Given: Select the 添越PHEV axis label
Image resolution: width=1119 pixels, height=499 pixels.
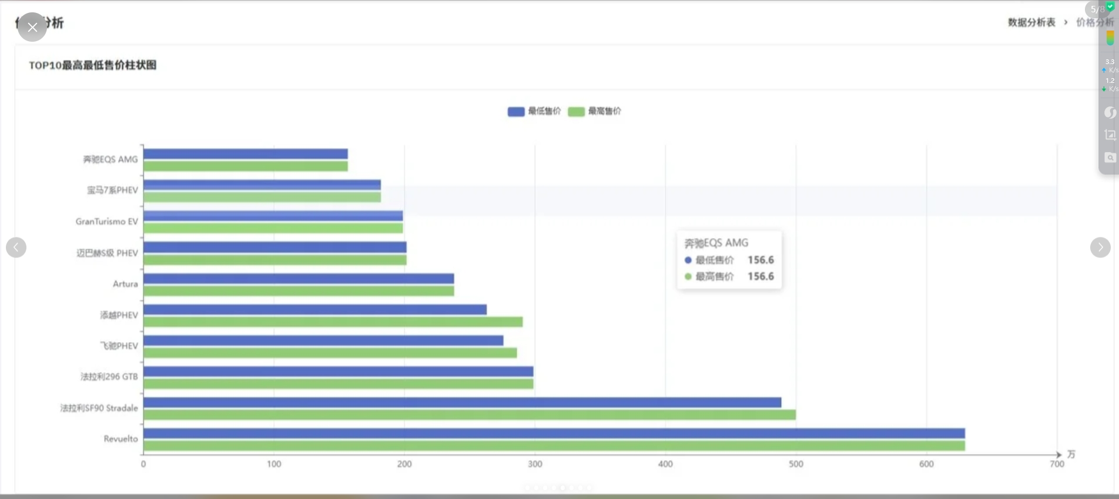Looking at the screenshot, I should (x=119, y=315).
